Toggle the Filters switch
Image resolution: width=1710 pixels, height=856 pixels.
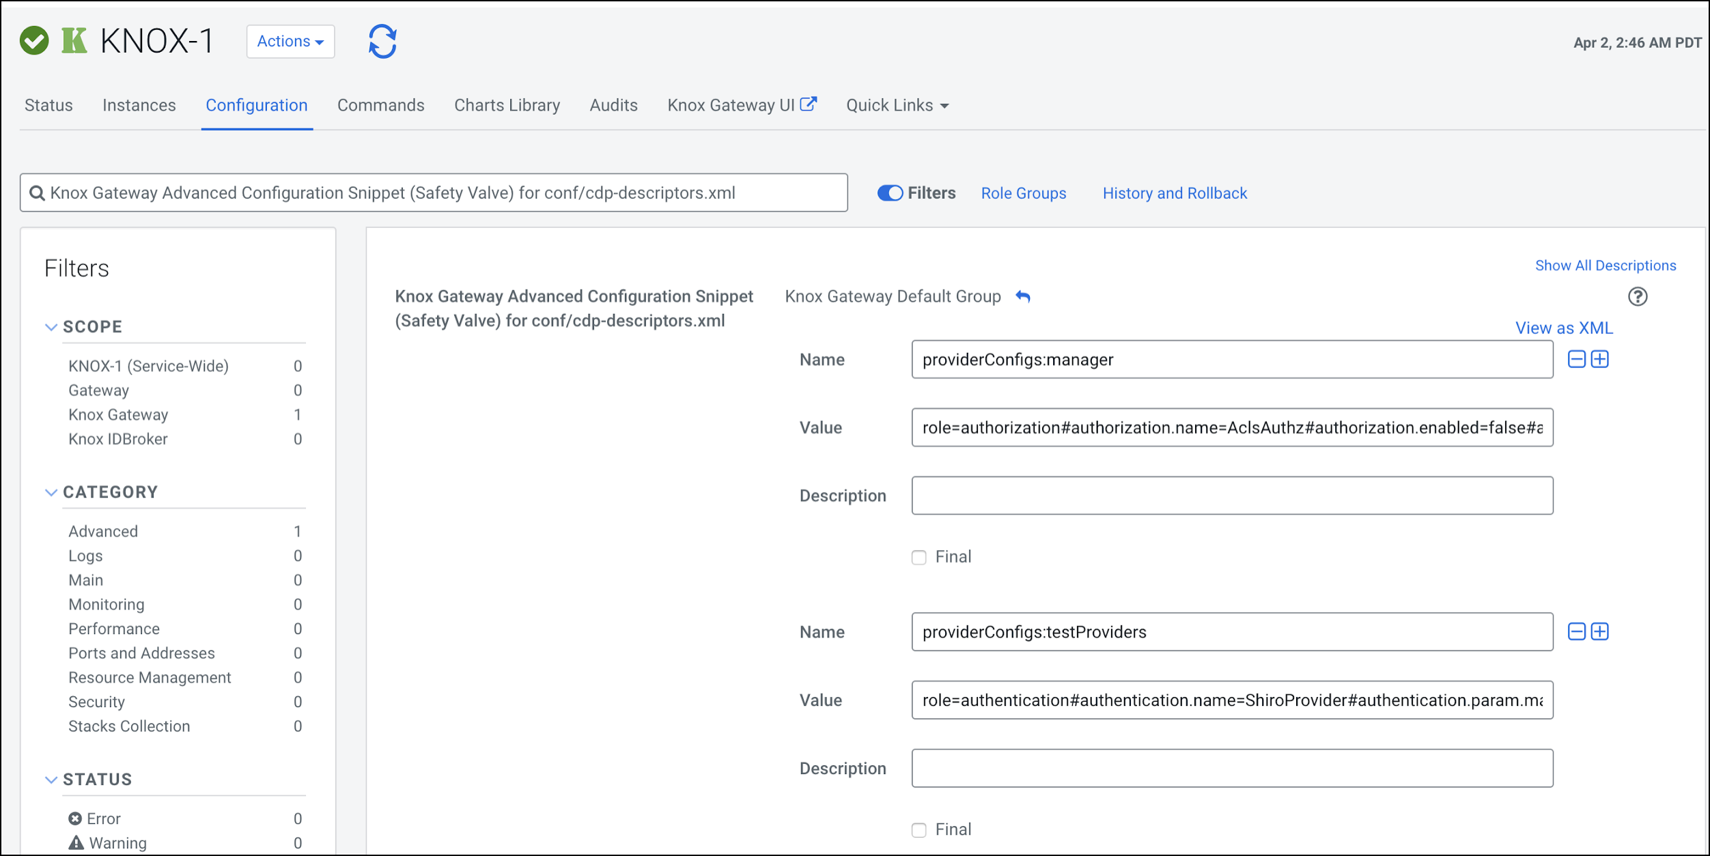(891, 193)
